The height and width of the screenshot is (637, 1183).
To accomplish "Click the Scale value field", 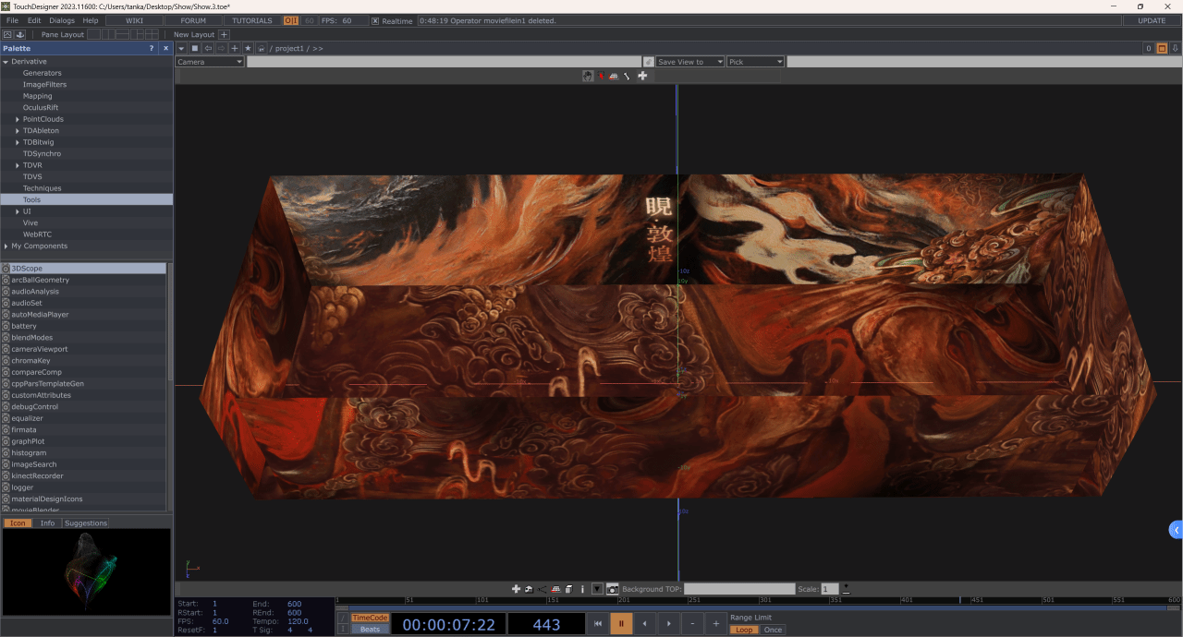I will (830, 589).
